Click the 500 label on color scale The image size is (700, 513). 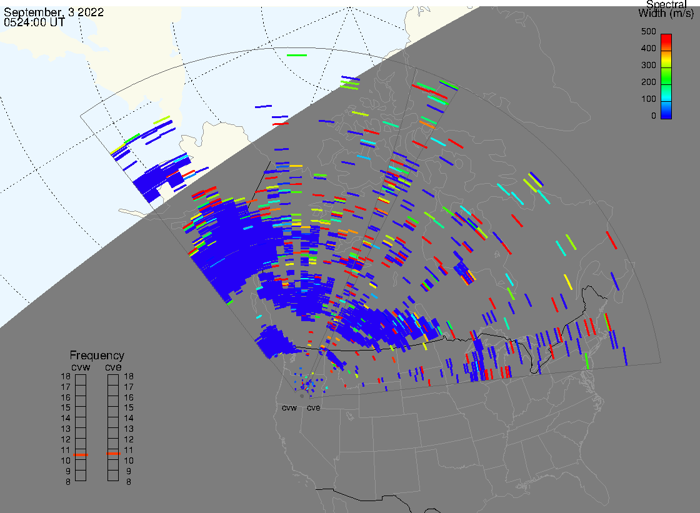[x=648, y=31]
